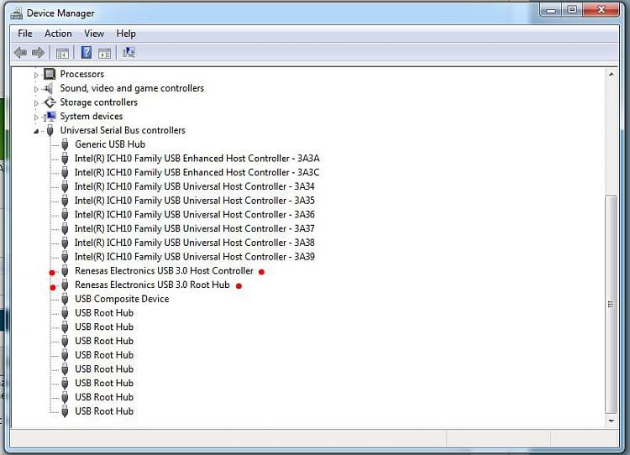The image size is (630, 455).
Task: Expand the Storage controllers node
Action: click(x=36, y=102)
